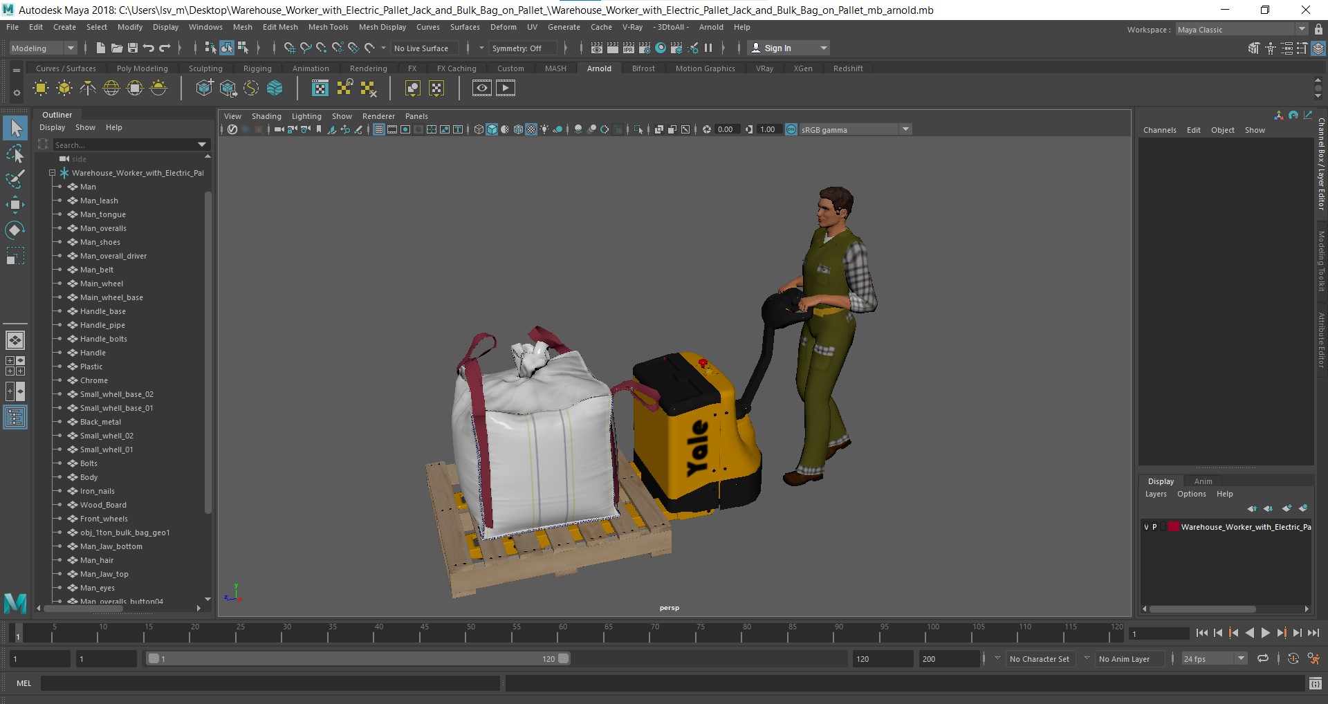Go to the start of the playback range
The width and height of the screenshot is (1328, 704).
(x=1201, y=633)
